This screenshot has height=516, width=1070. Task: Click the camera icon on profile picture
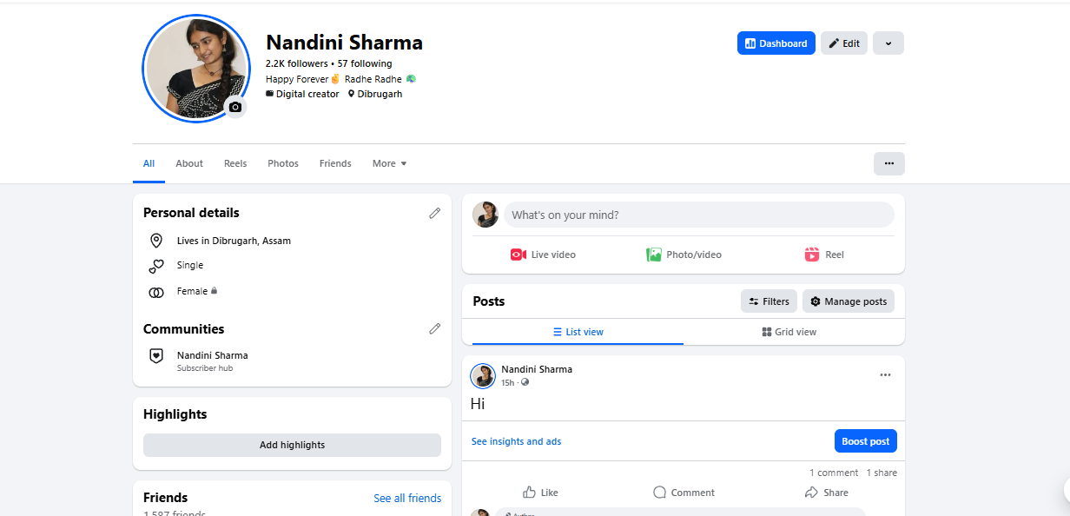coord(235,107)
